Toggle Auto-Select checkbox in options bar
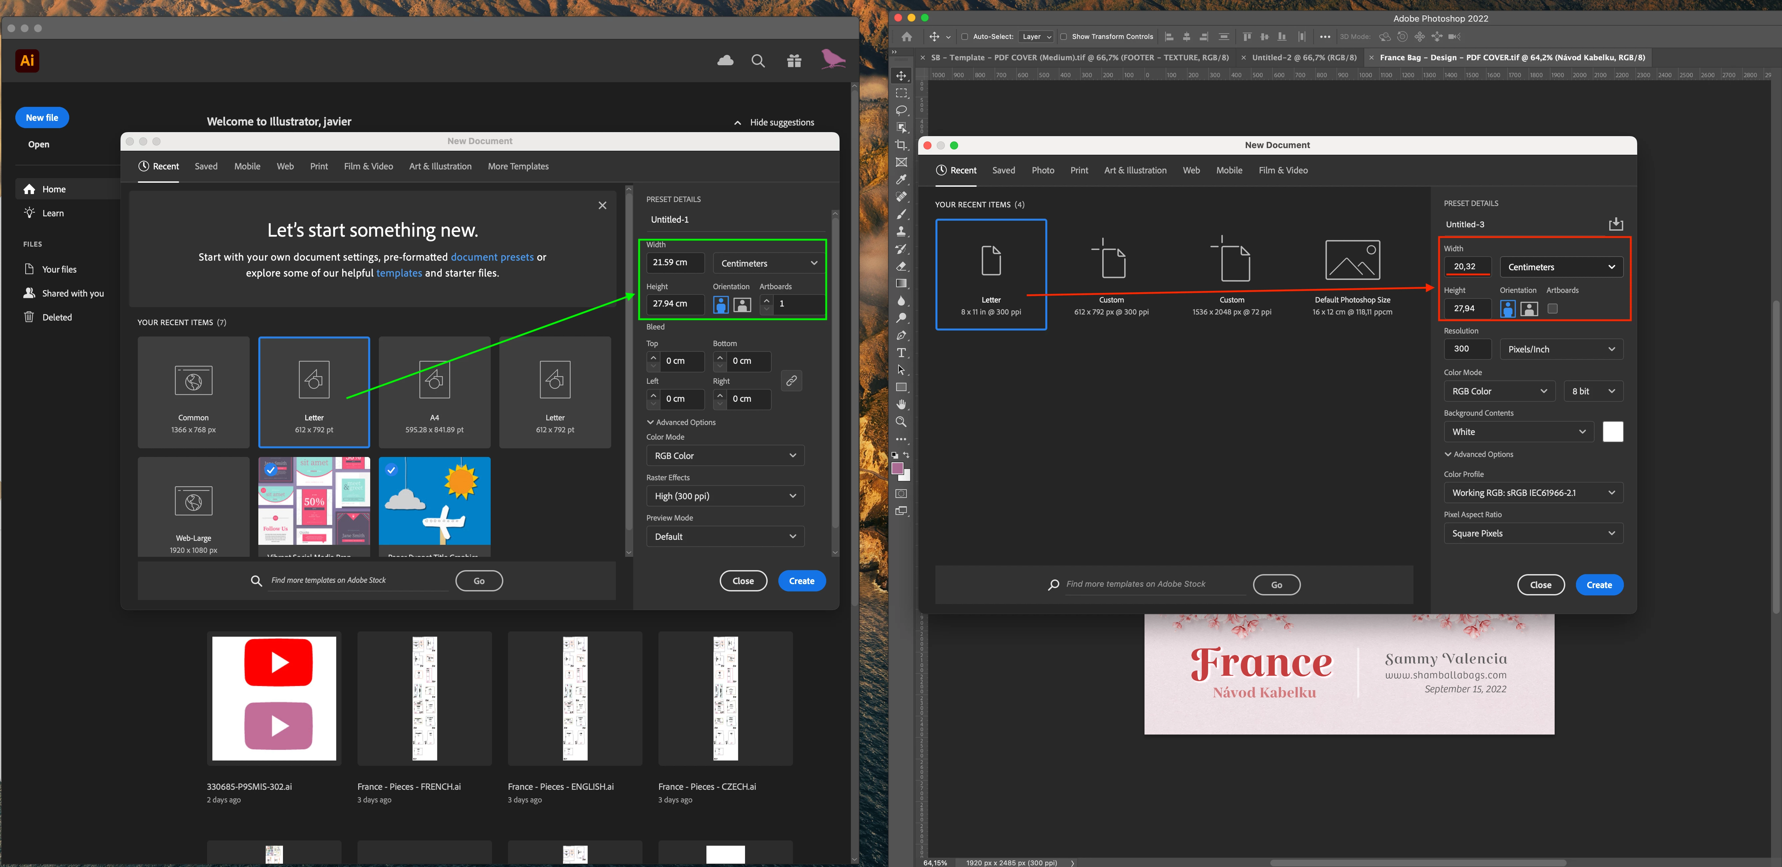The width and height of the screenshot is (1782, 867). (964, 37)
